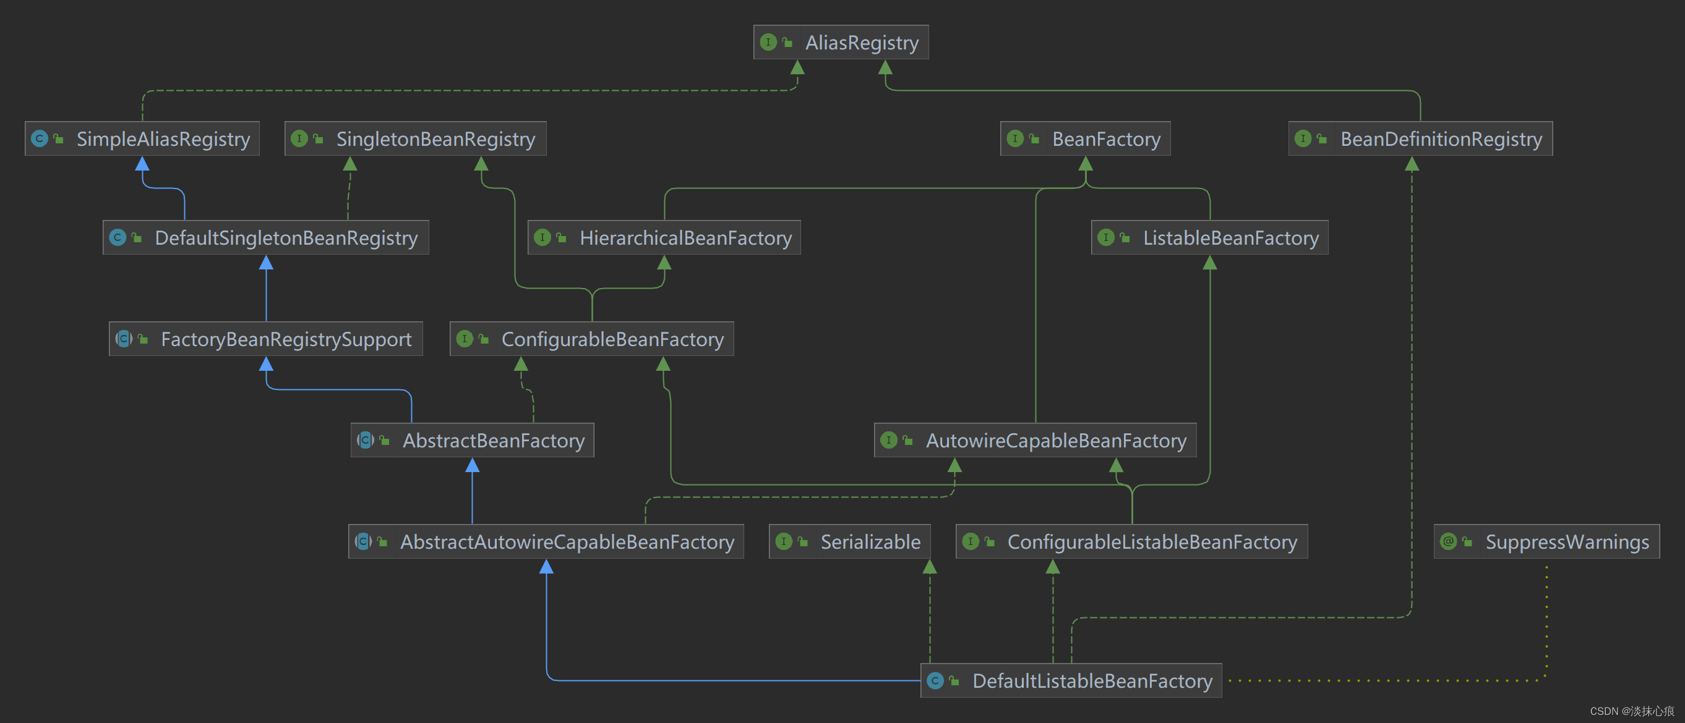Select the SimpleAliasRegistry node label
The width and height of the screenshot is (1685, 723).
point(163,138)
